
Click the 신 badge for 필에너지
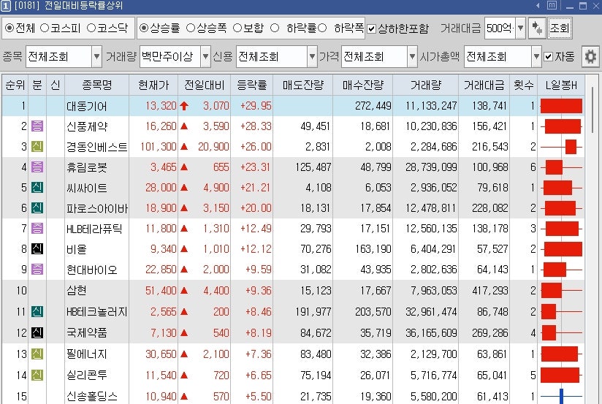37,354
